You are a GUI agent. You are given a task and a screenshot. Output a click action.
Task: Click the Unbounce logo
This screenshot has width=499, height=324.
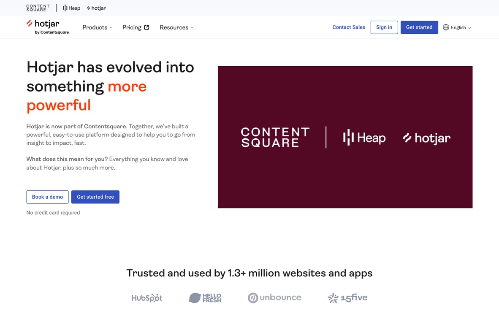click(x=274, y=297)
